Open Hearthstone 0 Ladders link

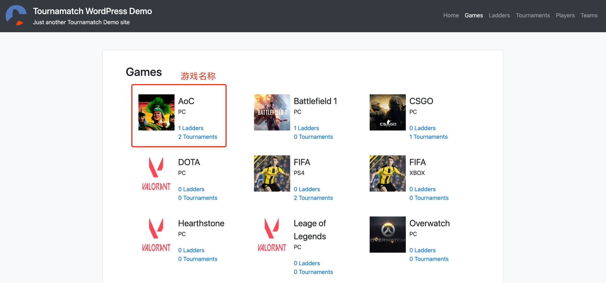pos(191,250)
